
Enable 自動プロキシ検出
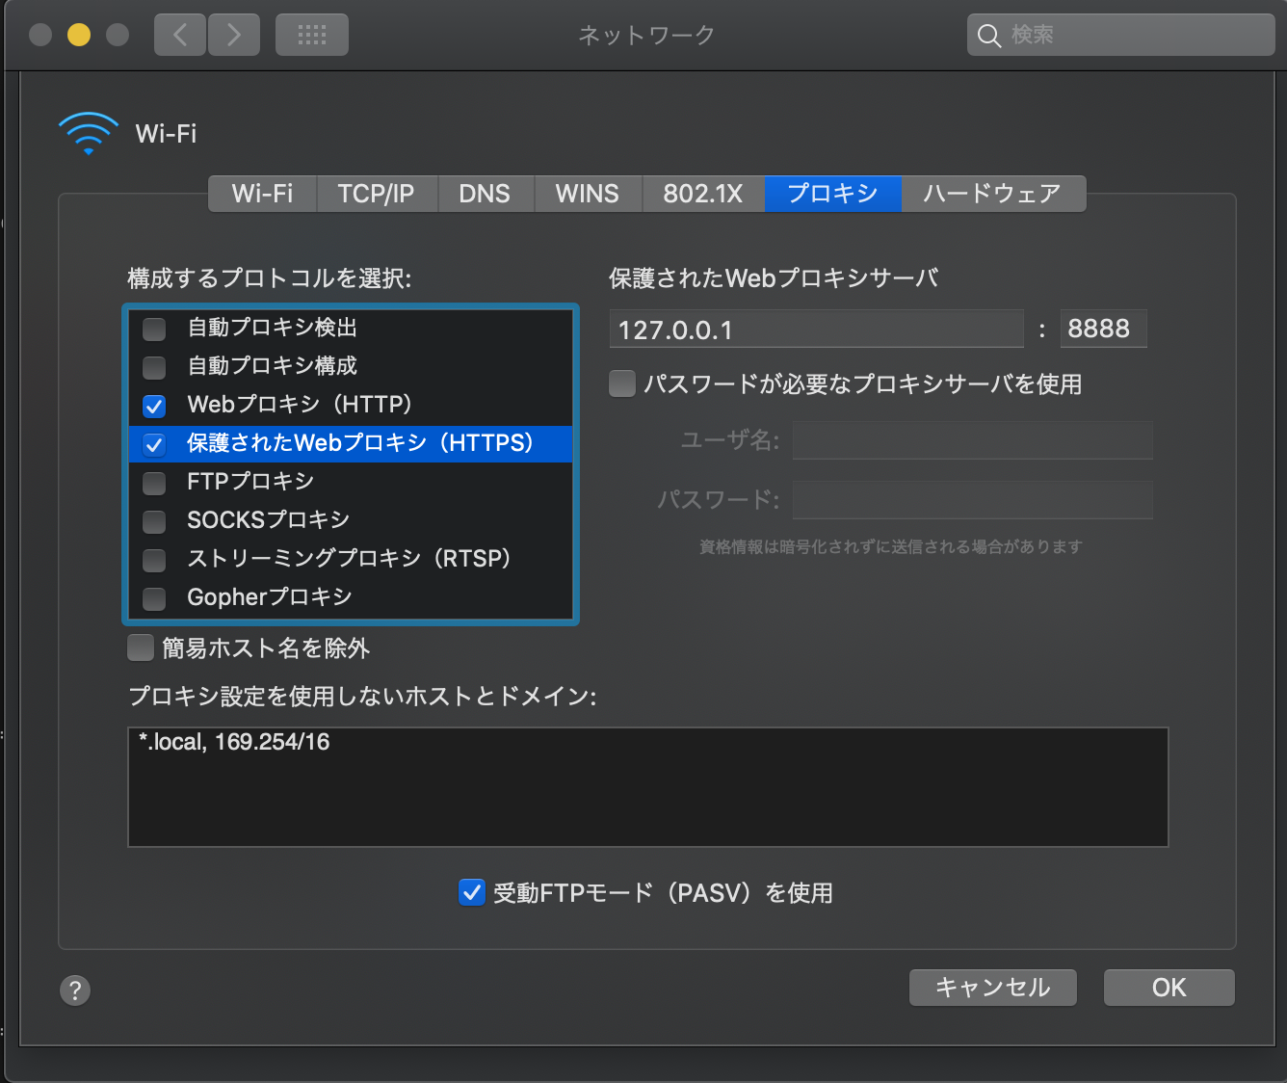(153, 329)
